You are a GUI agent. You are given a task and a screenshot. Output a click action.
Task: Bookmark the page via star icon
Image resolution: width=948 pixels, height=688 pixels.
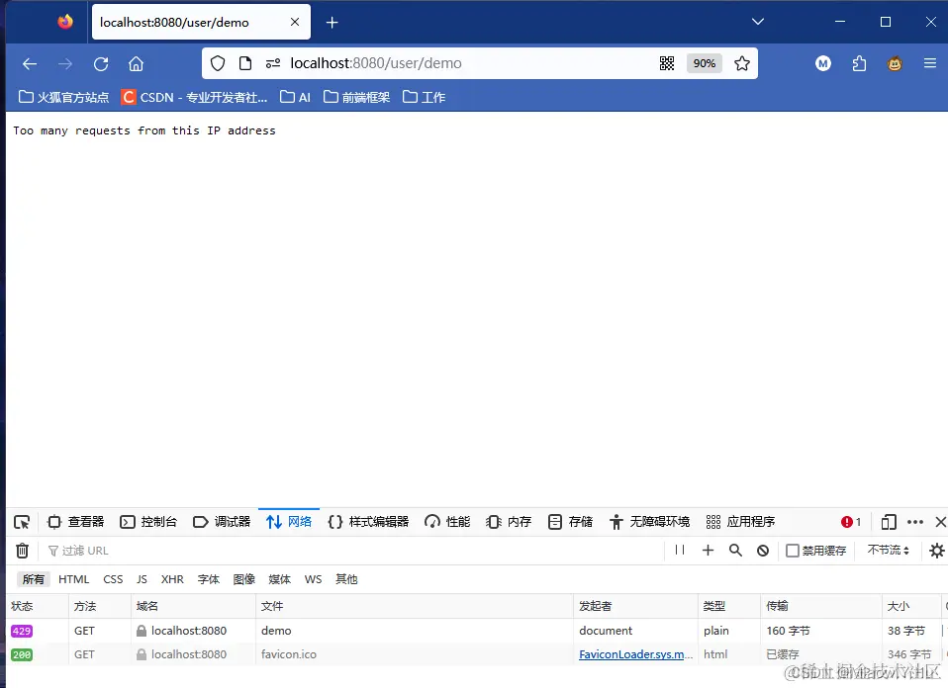click(742, 63)
